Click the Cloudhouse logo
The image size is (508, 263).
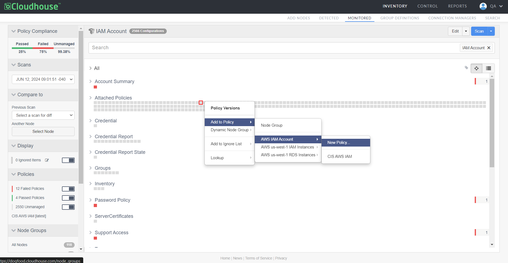click(32, 6)
